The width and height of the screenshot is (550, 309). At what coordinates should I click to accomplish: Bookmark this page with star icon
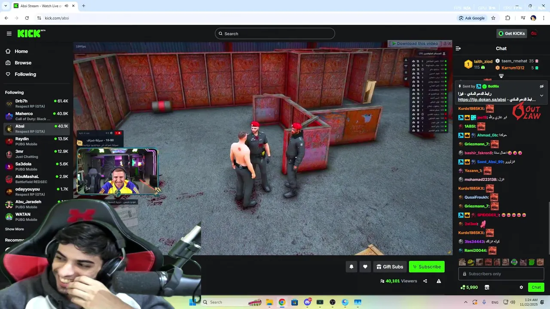coord(493,18)
